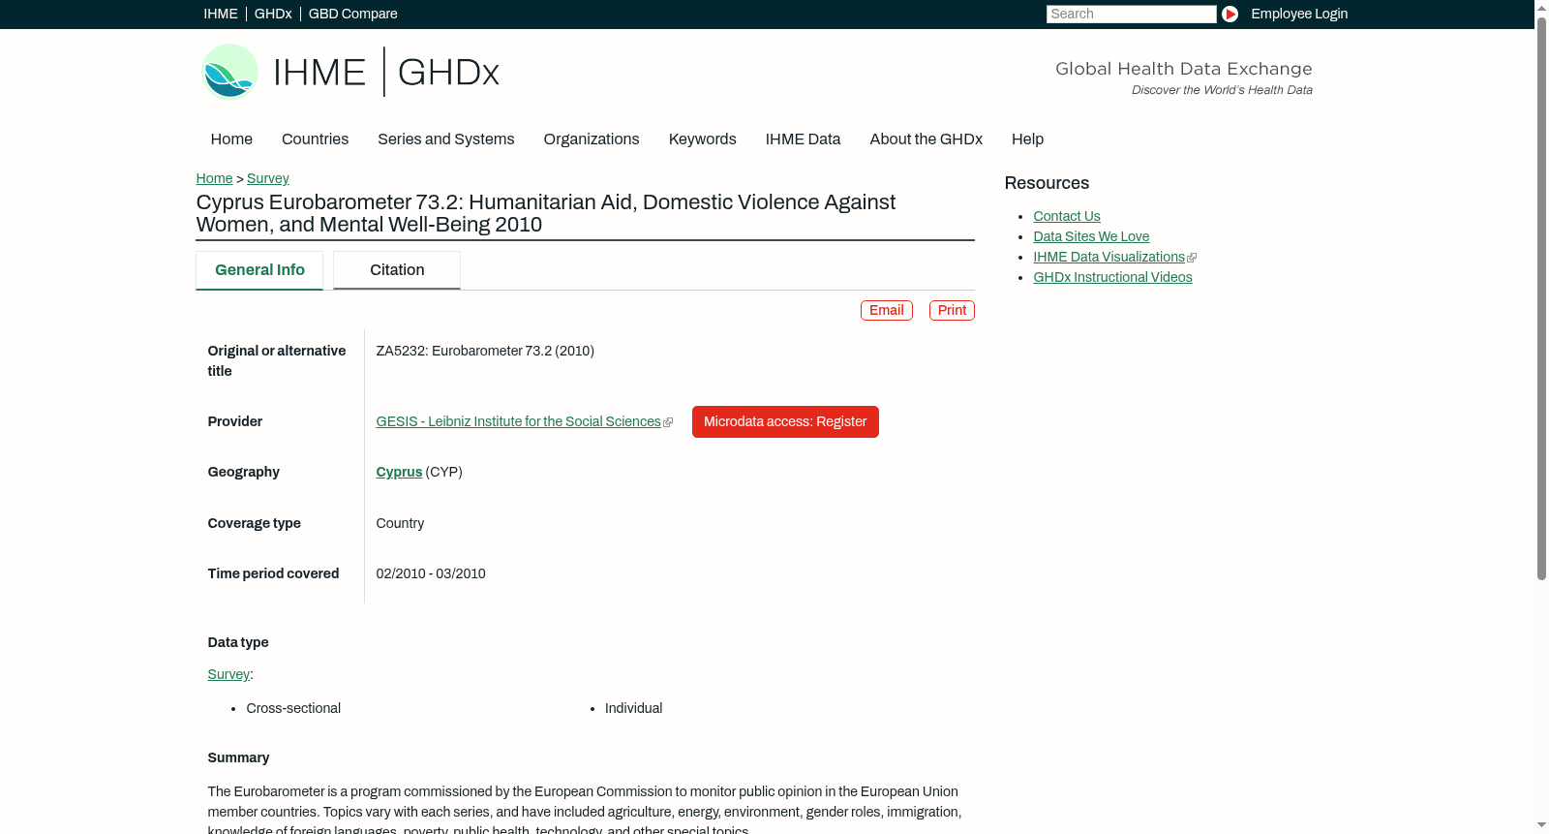This screenshot has height=834, width=1549.
Task: Click the 'Original or alternative title' label
Action: pyautogui.click(x=277, y=360)
